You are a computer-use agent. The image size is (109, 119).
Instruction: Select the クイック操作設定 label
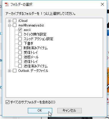35,34
